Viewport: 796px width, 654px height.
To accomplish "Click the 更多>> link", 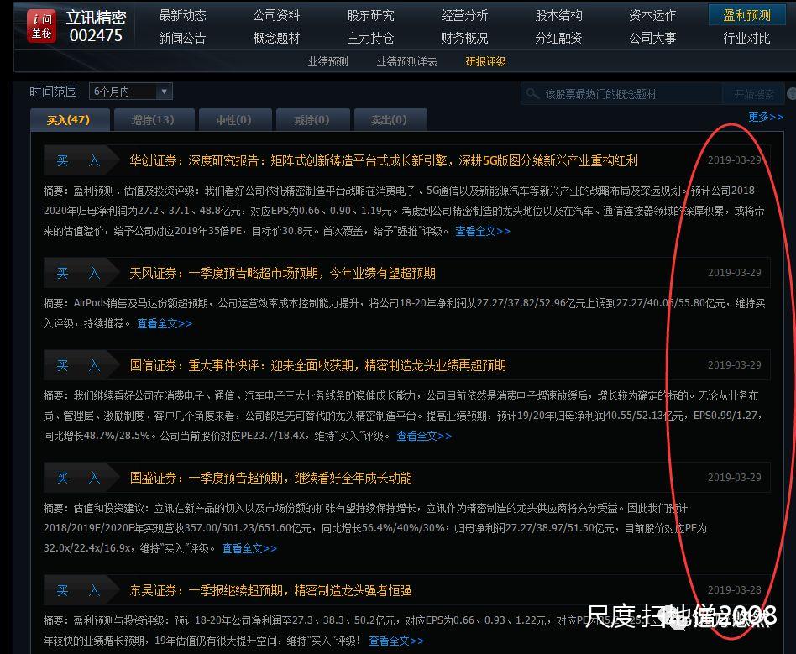I will [x=766, y=117].
